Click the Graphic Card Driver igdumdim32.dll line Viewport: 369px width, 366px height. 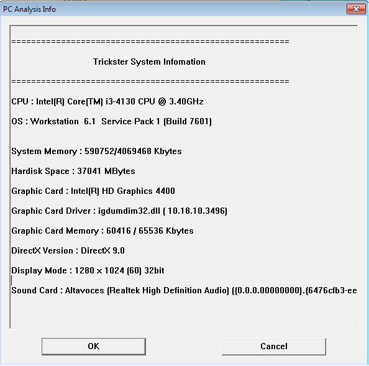[x=119, y=211]
